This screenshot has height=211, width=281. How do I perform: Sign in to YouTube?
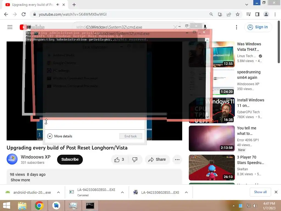point(258,27)
